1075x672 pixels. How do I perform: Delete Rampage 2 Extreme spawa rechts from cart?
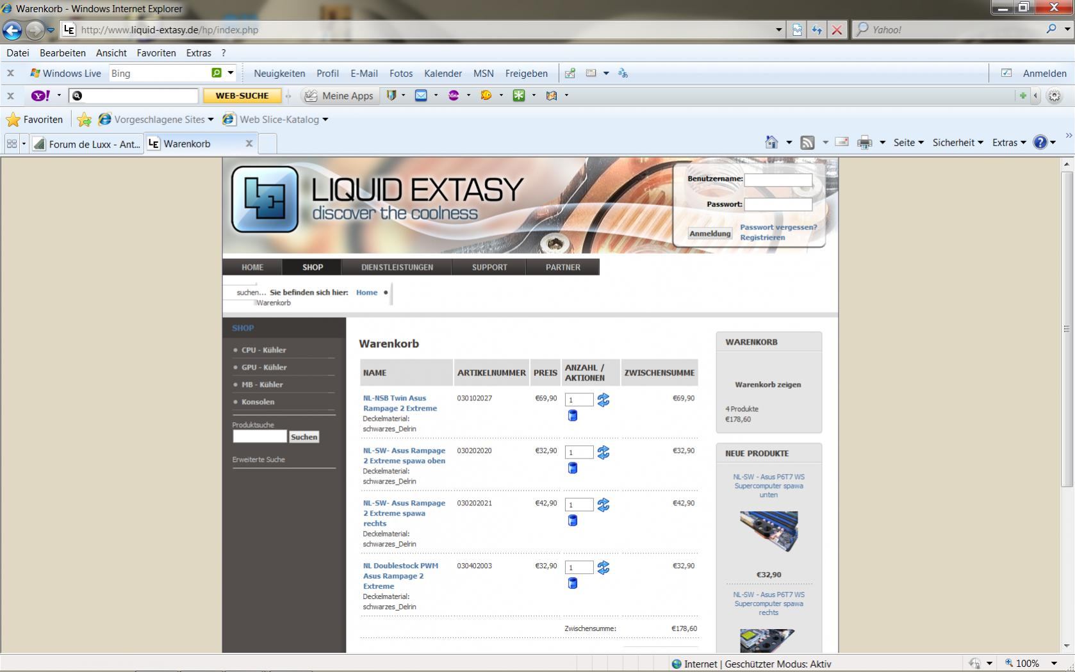tap(573, 521)
